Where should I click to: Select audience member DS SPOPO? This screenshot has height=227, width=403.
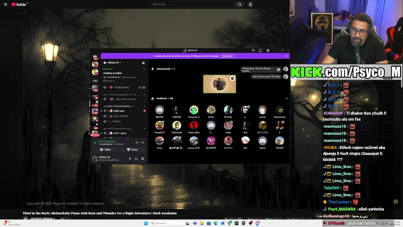pyautogui.click(x=211, y=143)
